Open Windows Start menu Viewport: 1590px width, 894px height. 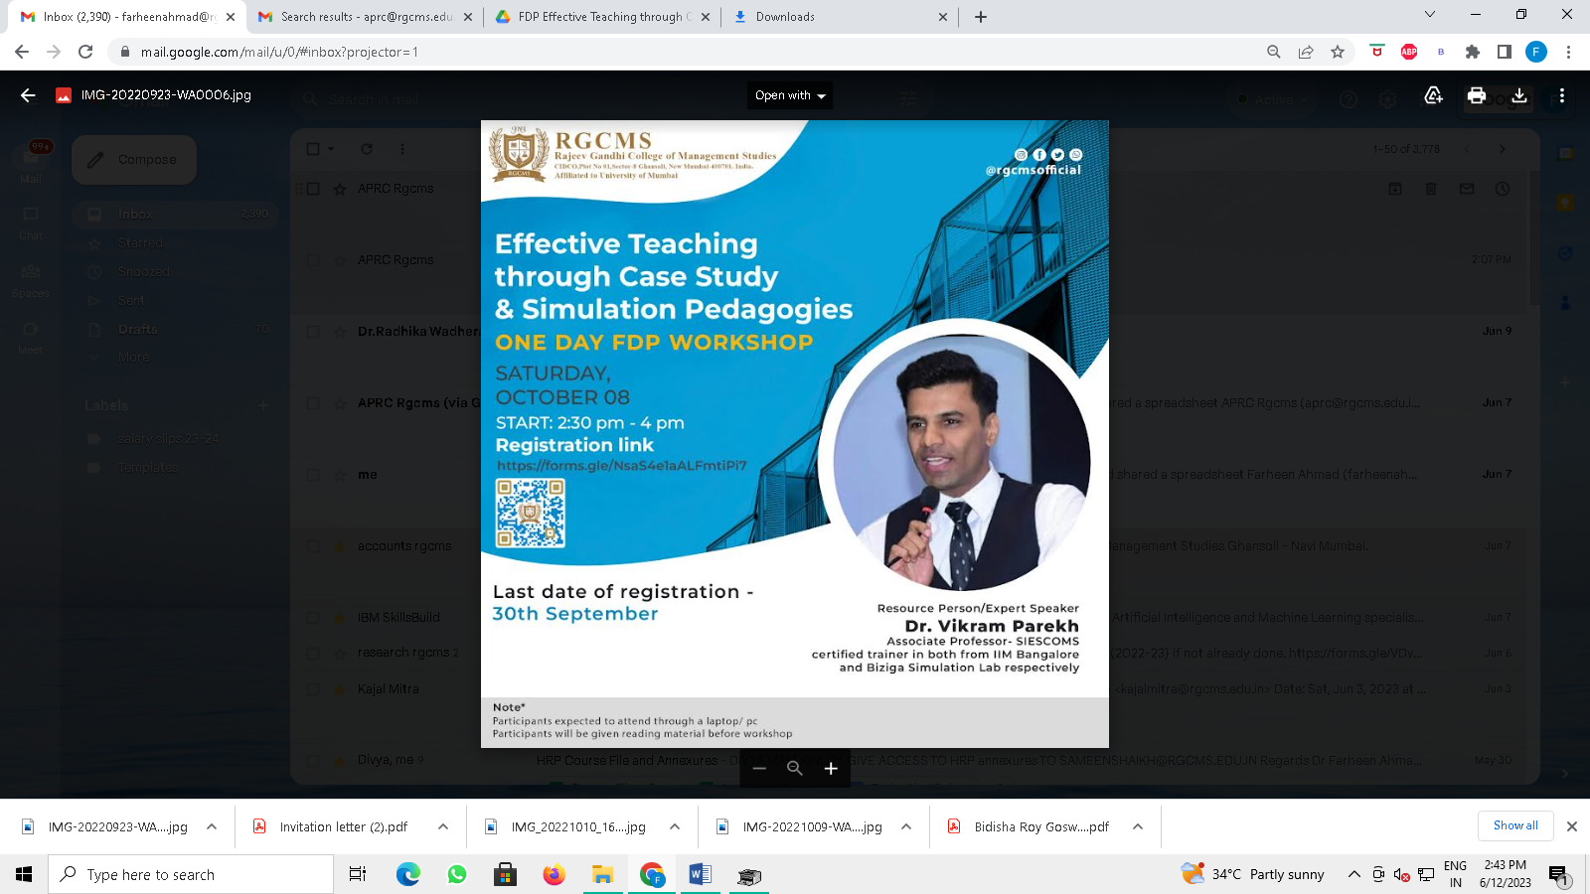(24, 874)
